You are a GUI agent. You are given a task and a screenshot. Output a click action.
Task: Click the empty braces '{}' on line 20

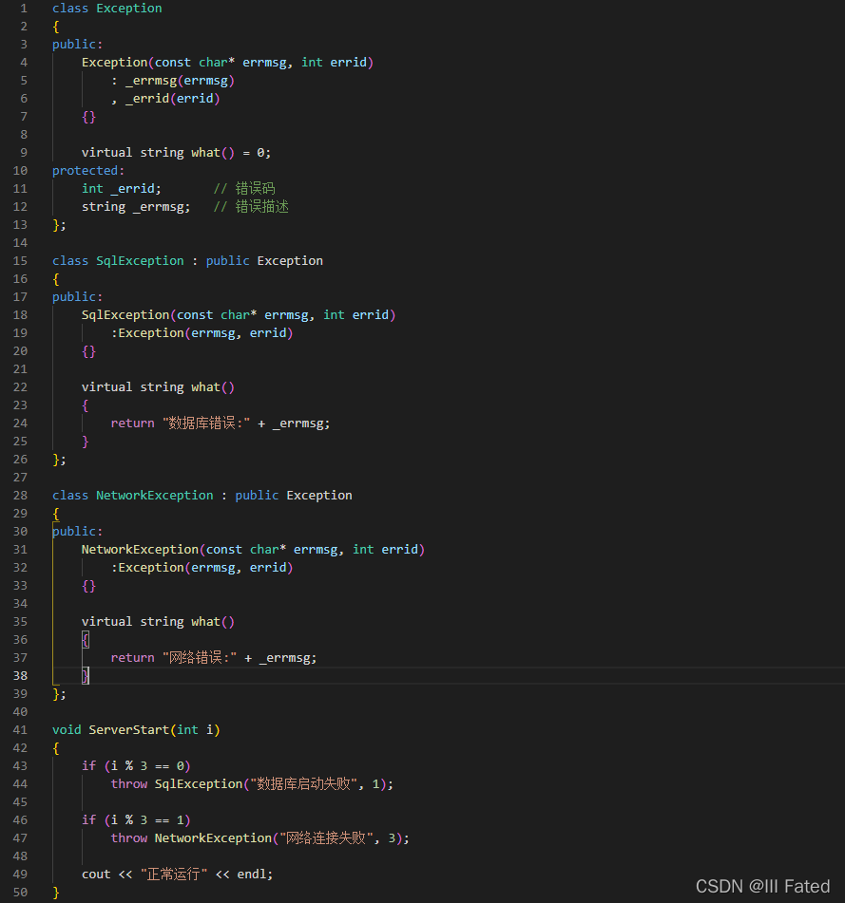(x=88, y=351)
